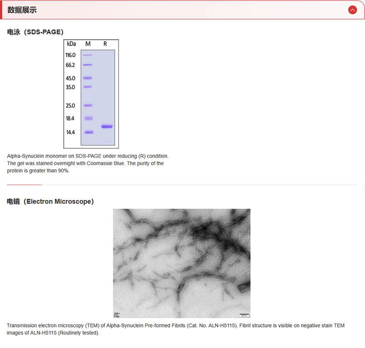This screenshot has height=348, width=365.
Task: Open the SDS-PAGE gel image
Action: coord(91,93)
